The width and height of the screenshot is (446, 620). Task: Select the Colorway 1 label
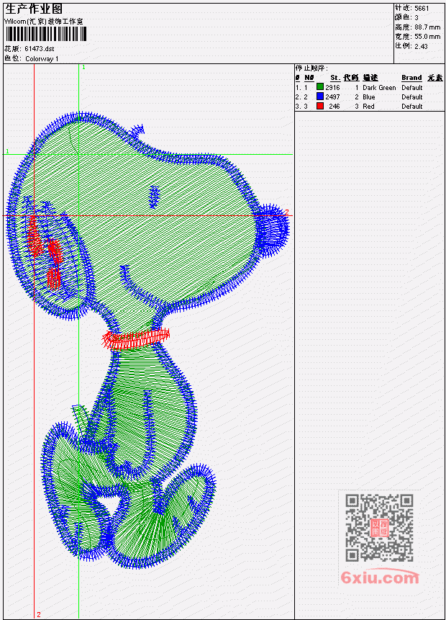tap(42, 59)
